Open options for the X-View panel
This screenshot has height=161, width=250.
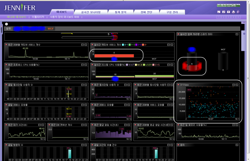click(x=233, y=85)
